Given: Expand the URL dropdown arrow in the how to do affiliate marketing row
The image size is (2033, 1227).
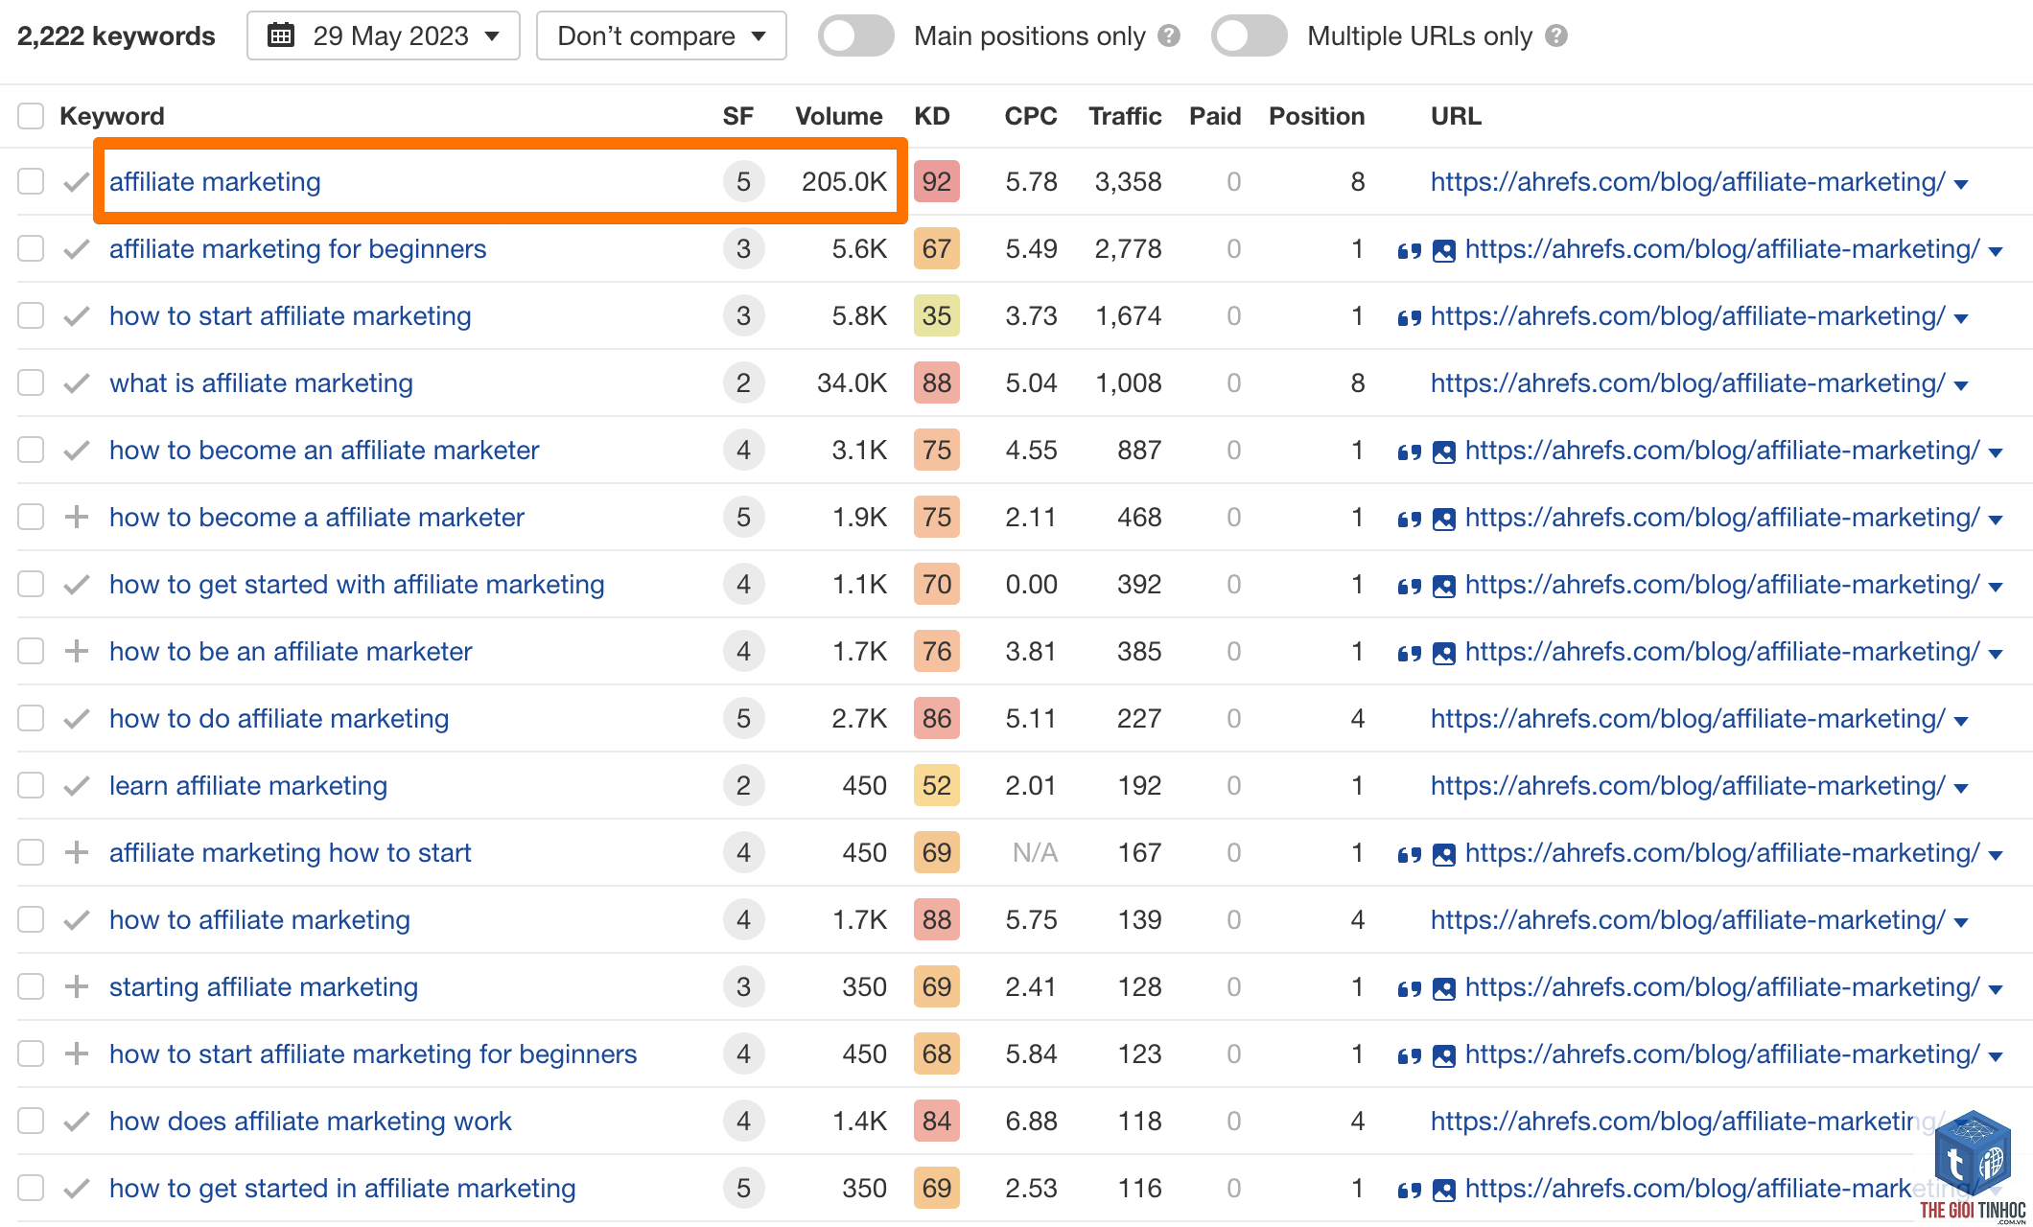Looking at the screenshot, I should click(x=1961, y=721).
